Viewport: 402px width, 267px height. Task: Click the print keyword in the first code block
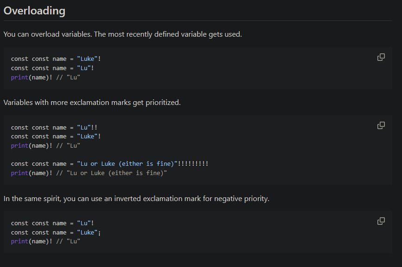point(19,77)
